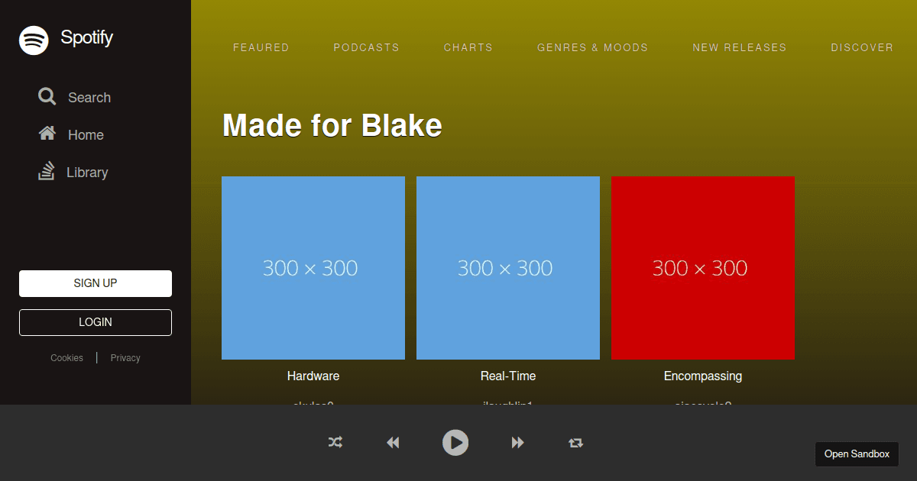Click the Encompassing playlist title
Screen dimensions: 917x481
[703, 376]
